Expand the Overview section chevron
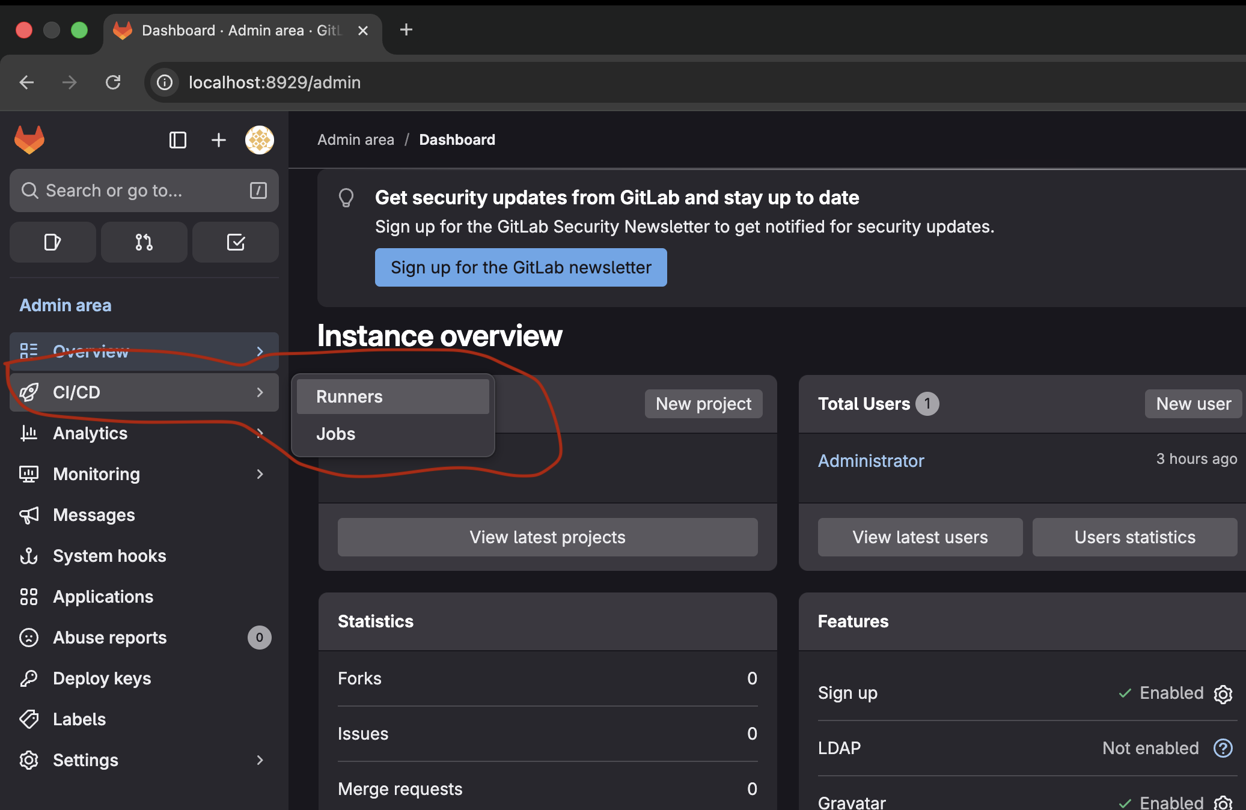 260,352
